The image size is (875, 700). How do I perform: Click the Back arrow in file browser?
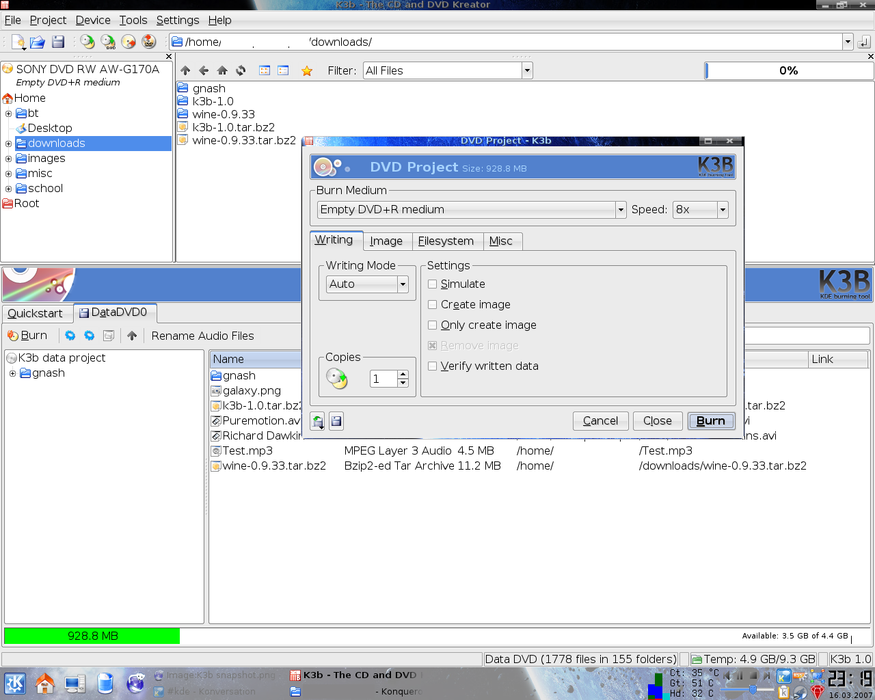click(x=204, y=70)
